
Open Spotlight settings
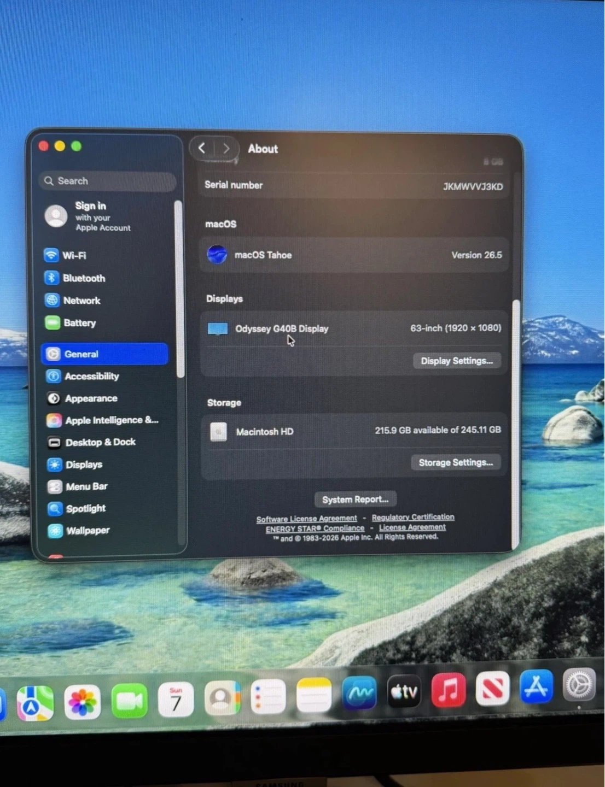point(77,509)
